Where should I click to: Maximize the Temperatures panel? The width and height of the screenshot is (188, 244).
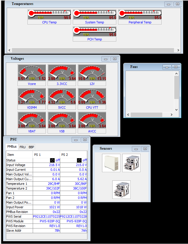[x=177, y=4]
